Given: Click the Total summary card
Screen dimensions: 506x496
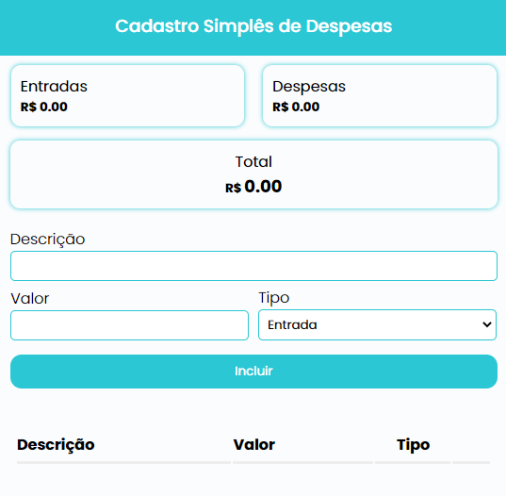Looking at the screenshot, I should click(x=253, y=174).
